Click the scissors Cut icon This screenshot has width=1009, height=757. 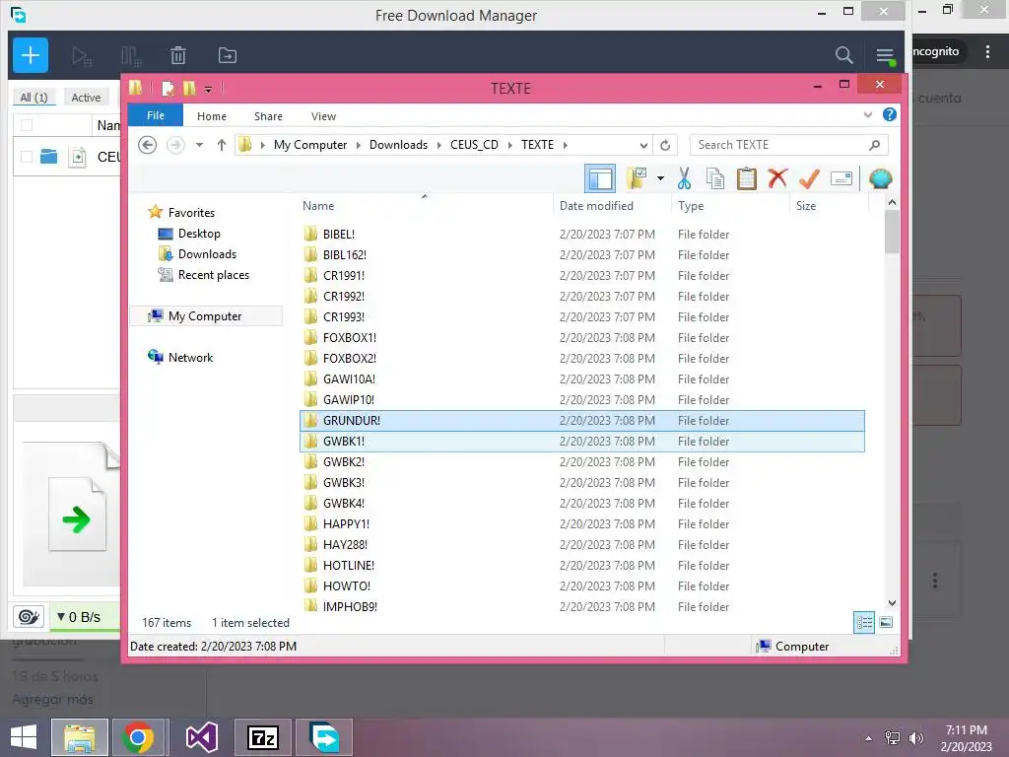pyautogui.click(x=684, y=179)
